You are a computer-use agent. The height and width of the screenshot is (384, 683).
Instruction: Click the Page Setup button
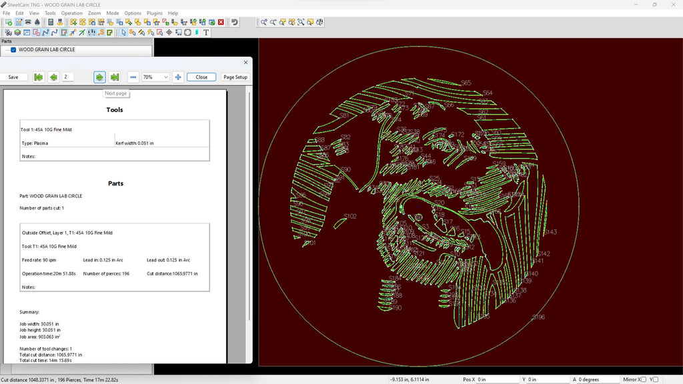[x=235, y=77]
